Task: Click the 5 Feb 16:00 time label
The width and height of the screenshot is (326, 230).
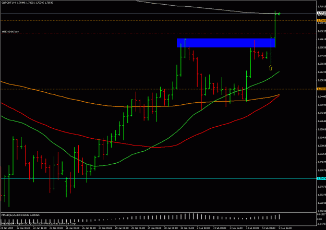Action: pyautogui.click(x=285, y=228)
